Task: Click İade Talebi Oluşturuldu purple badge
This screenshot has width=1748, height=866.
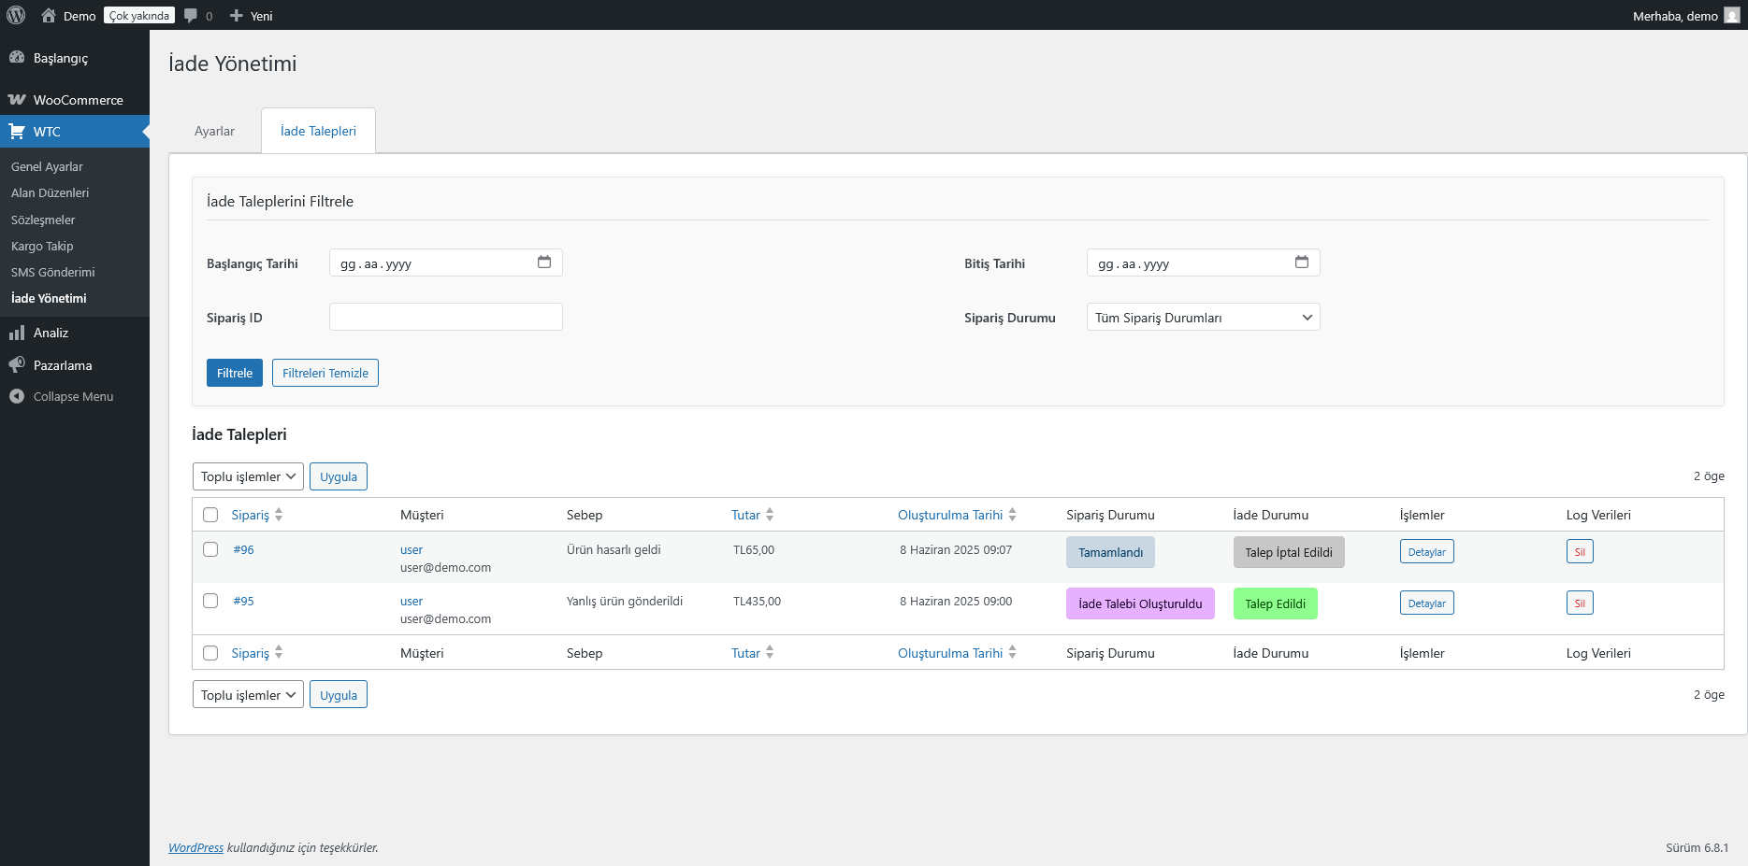Action: click(x=1140, y=603)
